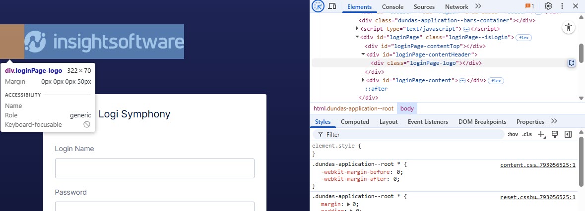This screenshot has width=585, height=211.
Task: Expand the loginPage-content ellipsis button
Action: [462, 81]
